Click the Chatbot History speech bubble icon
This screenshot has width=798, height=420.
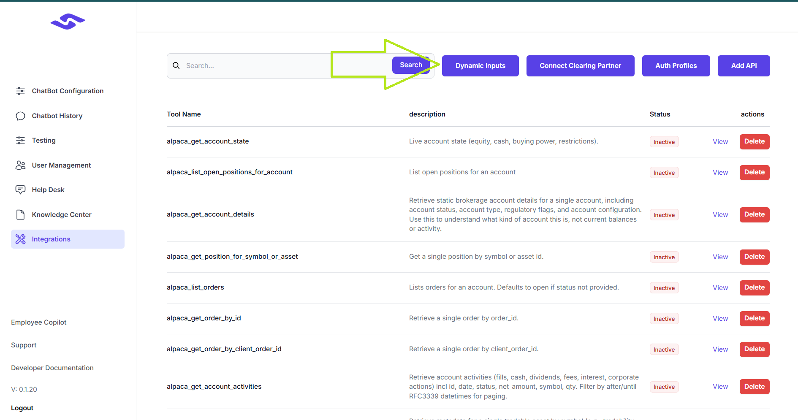[x=20, y=116]
